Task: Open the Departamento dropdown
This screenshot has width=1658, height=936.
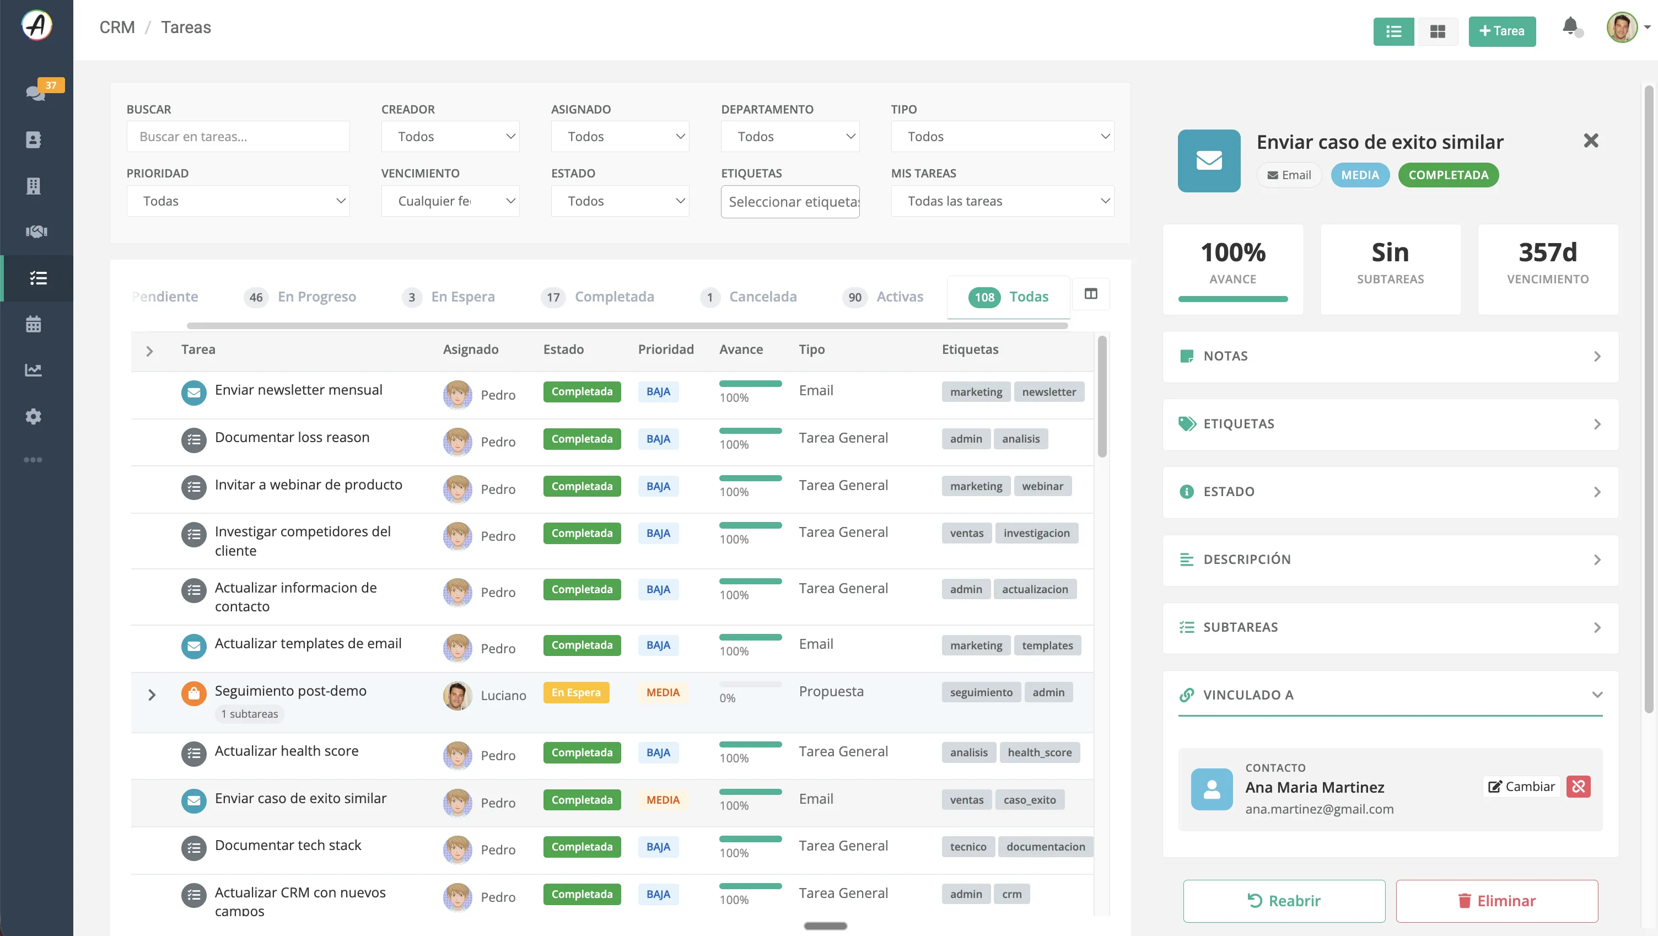Action: [x=790, y=137]
